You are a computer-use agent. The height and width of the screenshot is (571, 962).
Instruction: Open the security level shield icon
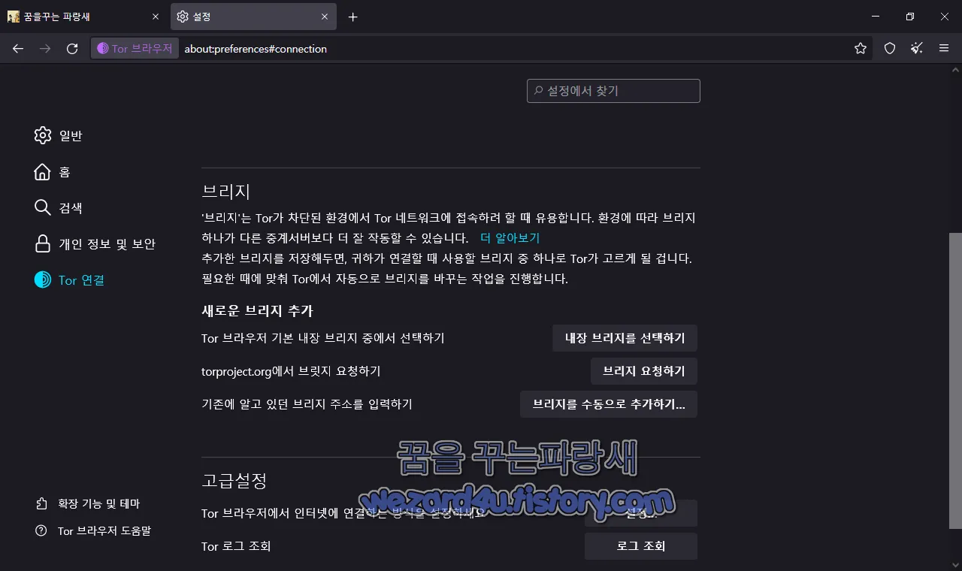(889, 48)
